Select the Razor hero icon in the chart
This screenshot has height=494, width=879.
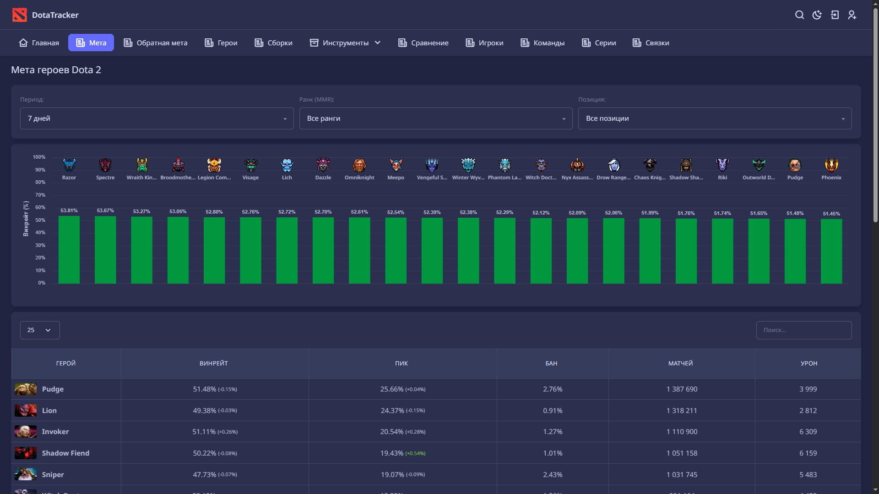point(69,165)
